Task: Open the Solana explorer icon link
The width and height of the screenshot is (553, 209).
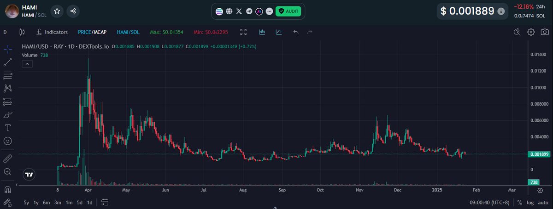Action: tap(219, 11)
